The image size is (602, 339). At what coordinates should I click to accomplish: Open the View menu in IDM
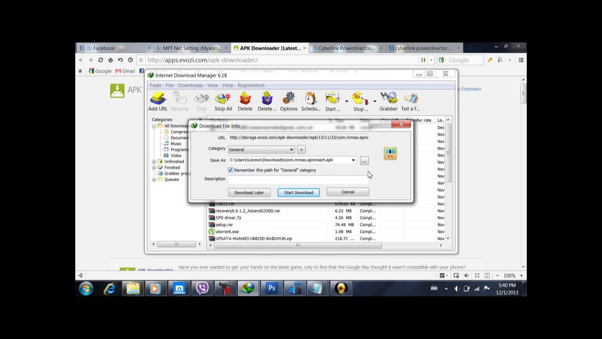pos(213,85)
